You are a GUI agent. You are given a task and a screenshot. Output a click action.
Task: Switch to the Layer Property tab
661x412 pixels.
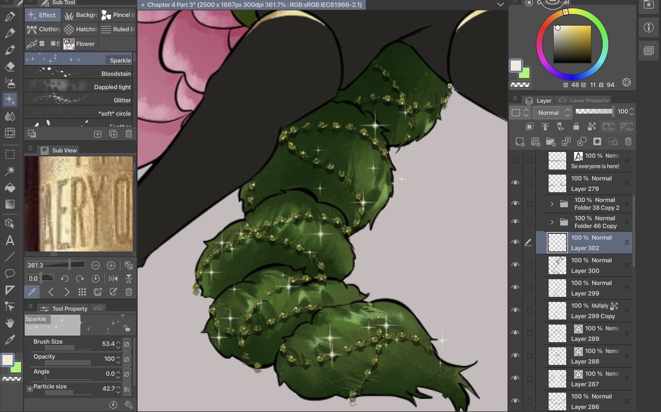(x=584, y=100)
